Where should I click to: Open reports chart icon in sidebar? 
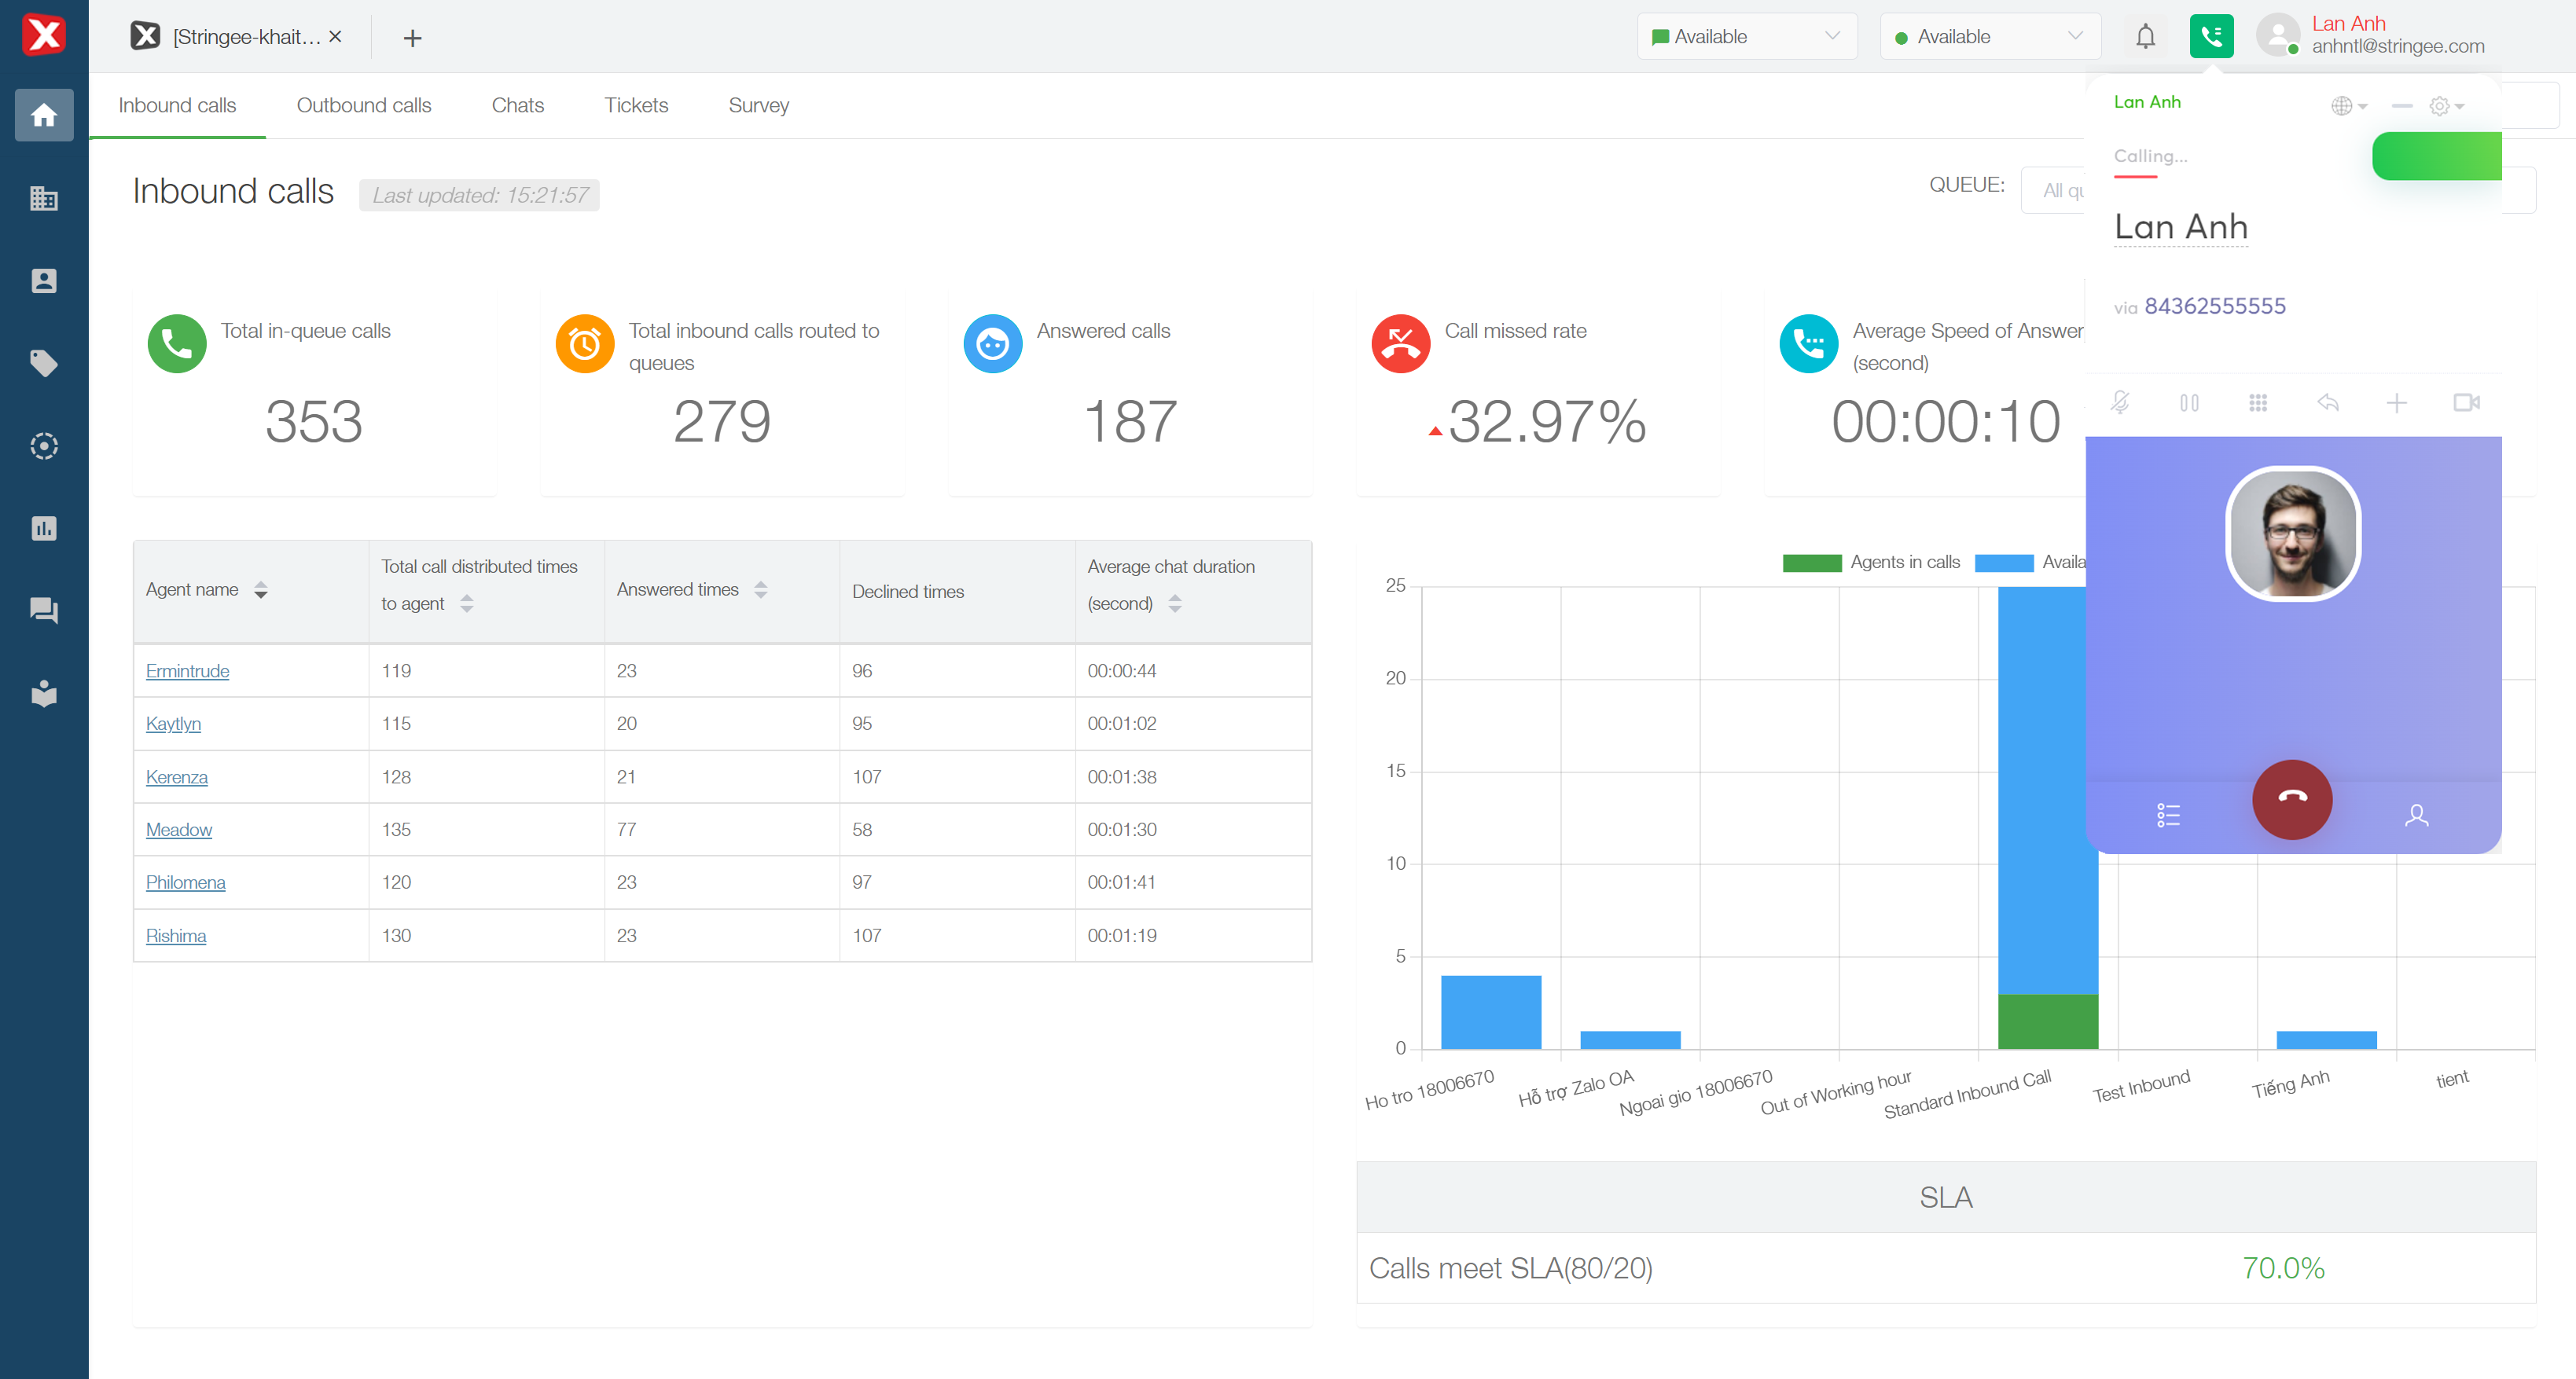point(44,527)
